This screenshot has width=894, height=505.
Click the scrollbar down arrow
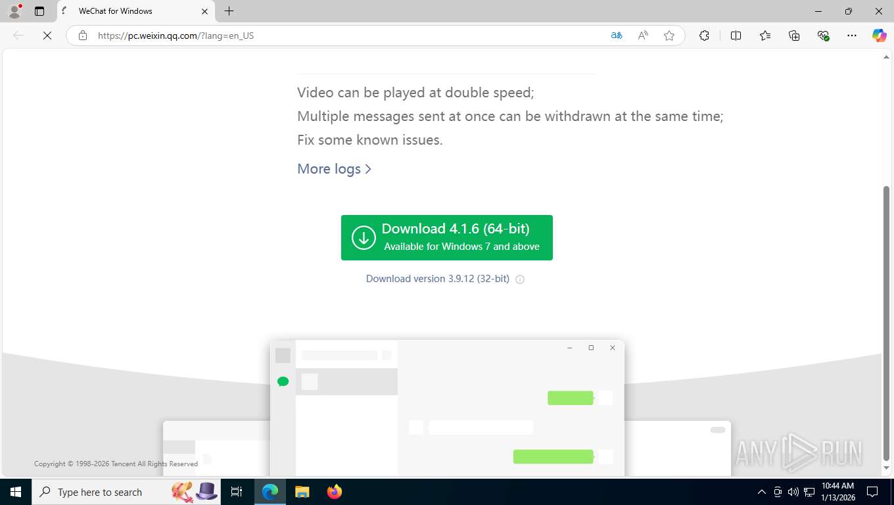pos(886,469)
